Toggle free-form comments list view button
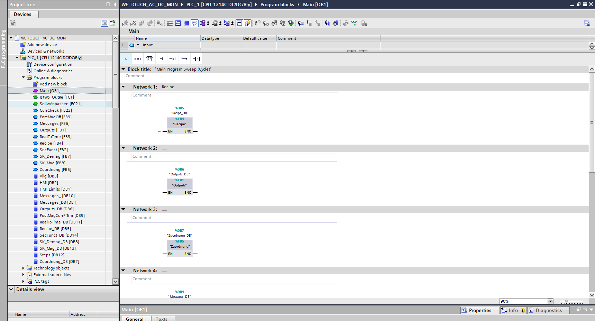 point(239,23)
